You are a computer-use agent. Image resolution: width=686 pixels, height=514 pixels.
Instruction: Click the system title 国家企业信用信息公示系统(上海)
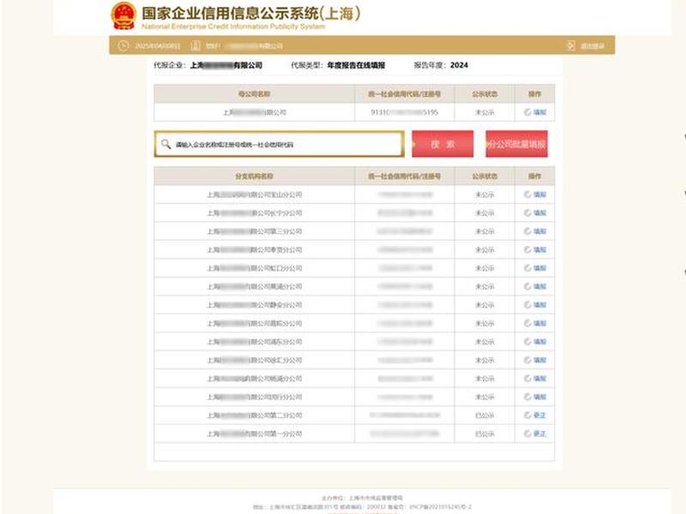(x=251, y=13)
